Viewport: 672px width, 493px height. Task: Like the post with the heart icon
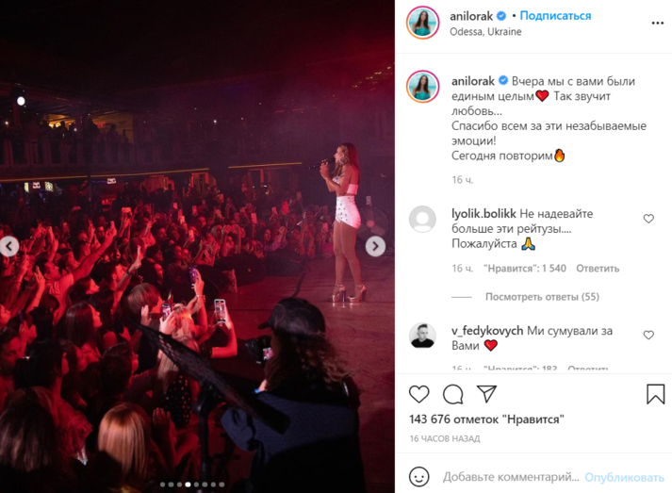pos(419,394)
